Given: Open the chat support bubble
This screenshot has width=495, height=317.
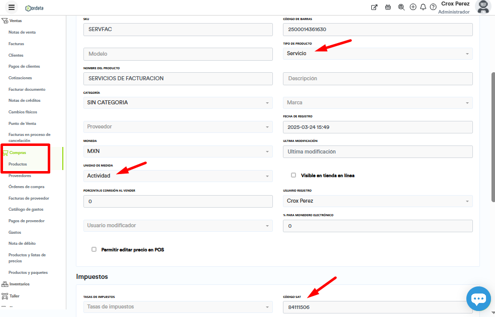Looking at the screenshot, I should pos(478,299).
